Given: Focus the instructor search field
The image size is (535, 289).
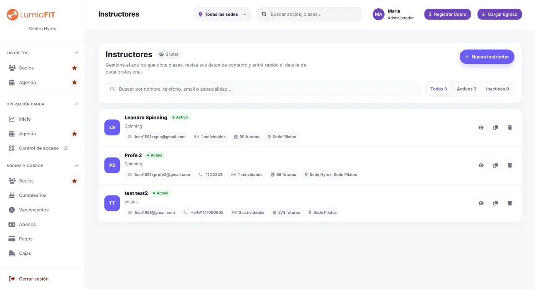Looking at the screenshot, I should click(x=263, y=89).
